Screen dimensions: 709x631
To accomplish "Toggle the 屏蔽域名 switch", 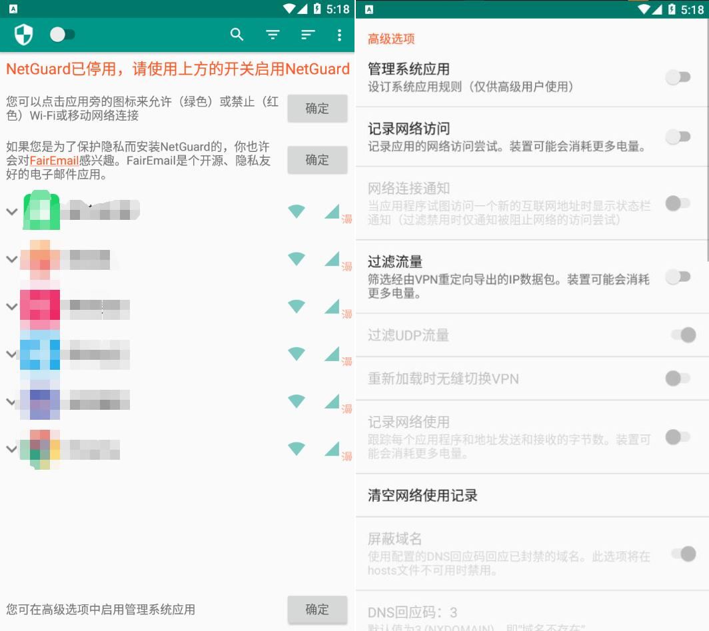I will pos(683,554).
